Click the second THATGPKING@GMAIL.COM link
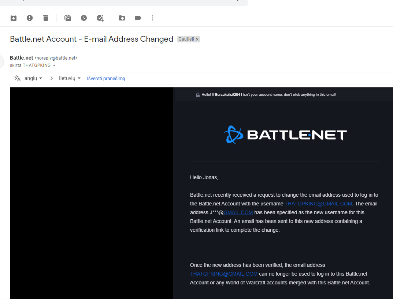Viewport: 393px width, 299px height. [x=223, y=274]
